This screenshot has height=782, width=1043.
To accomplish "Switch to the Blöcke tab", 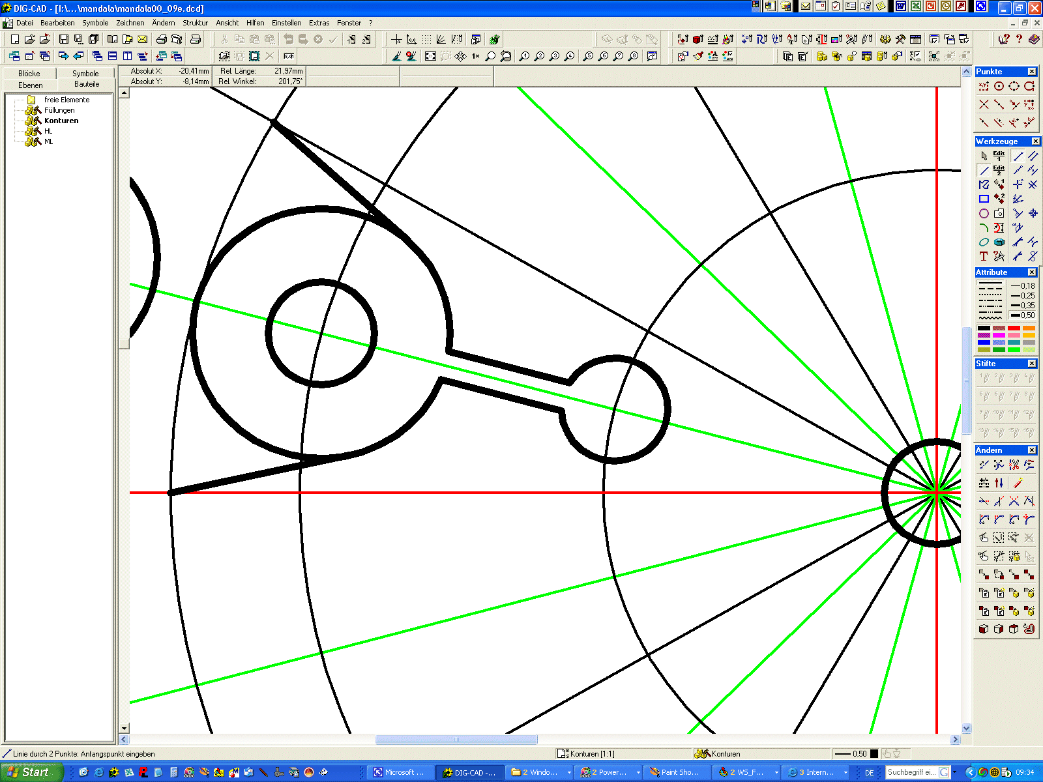I will pos(29,74).
